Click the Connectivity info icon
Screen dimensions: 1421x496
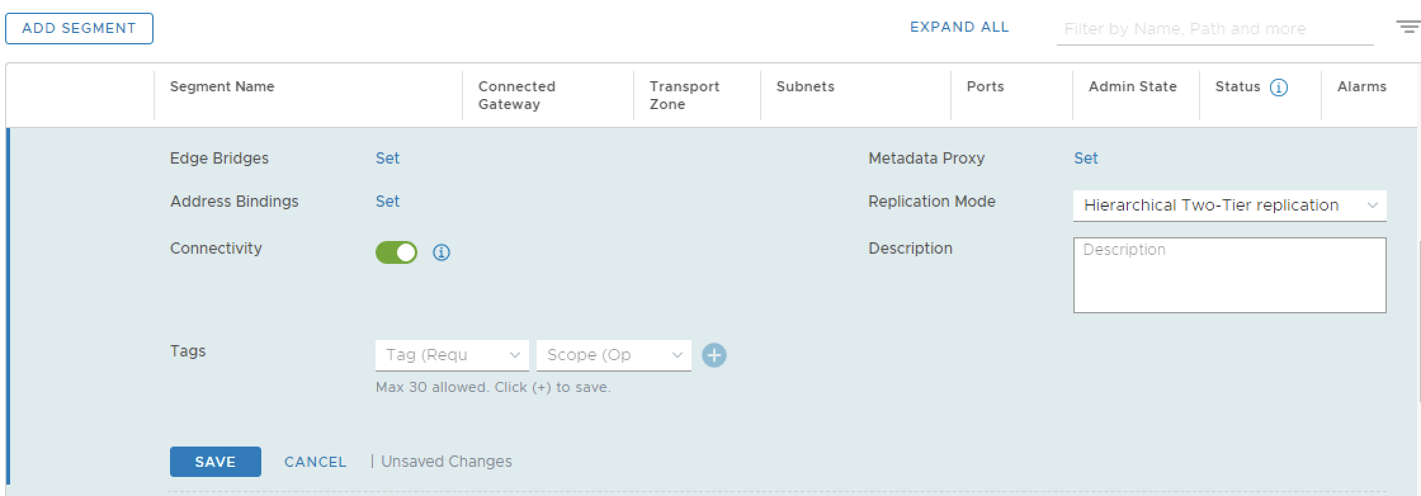click(442, 252)
